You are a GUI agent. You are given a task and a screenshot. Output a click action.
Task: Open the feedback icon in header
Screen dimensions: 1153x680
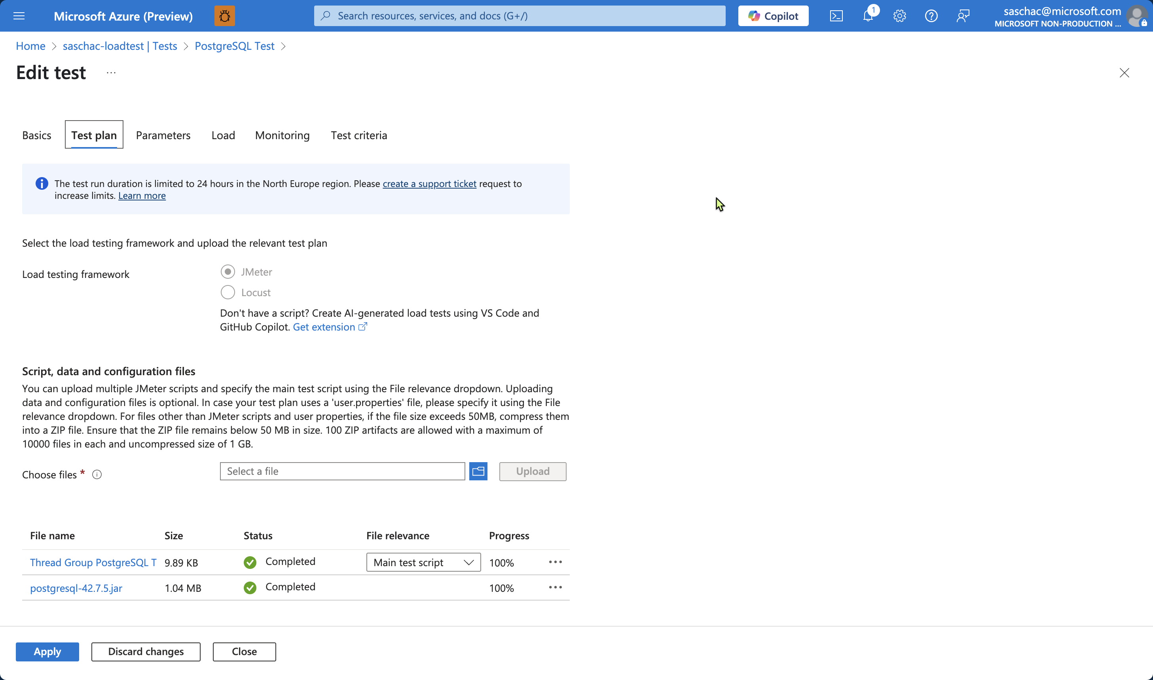pos(963,16)
